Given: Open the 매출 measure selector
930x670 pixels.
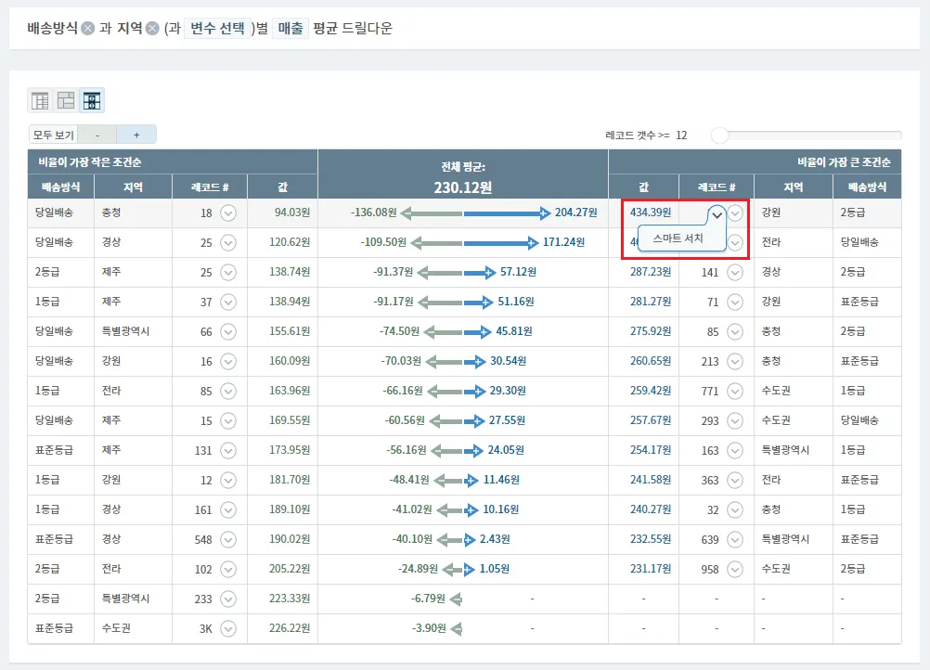Looking at the screenshot, I should [x=291, y=28].
